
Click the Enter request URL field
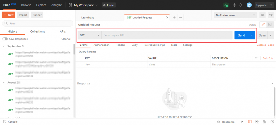pos(167,35)
